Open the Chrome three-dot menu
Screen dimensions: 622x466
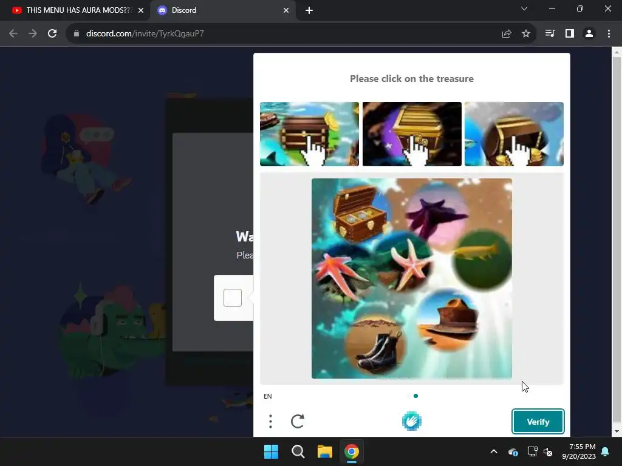609,34
